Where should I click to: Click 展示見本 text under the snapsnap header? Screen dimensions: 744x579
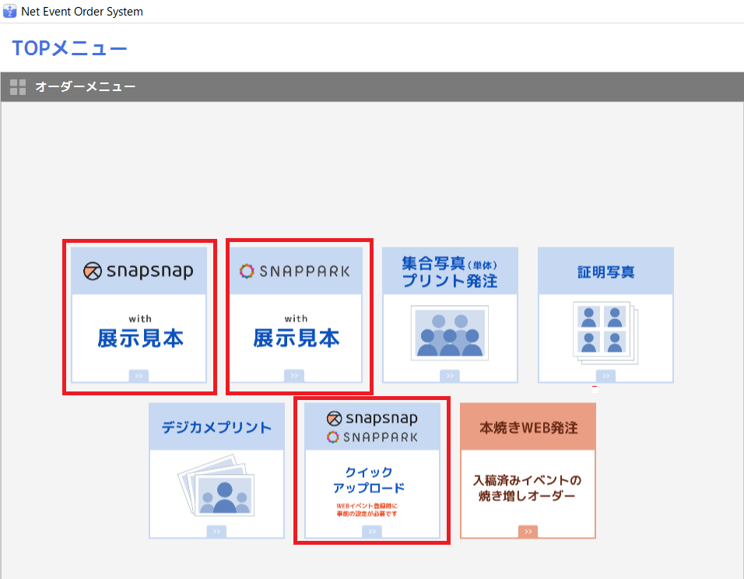[x=140, y=339]
